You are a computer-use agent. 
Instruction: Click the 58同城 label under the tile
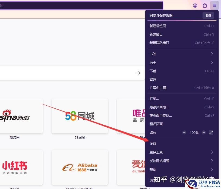point(80,138)
